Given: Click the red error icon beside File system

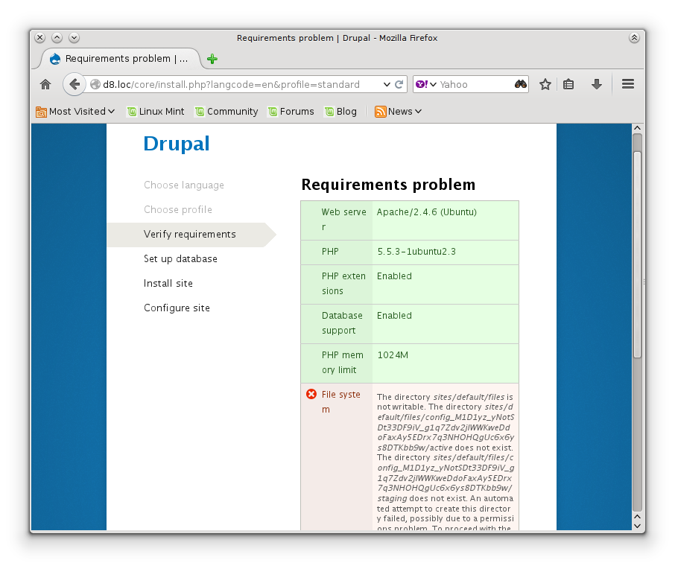Looking at the screenshot, I should click(311, 394).
